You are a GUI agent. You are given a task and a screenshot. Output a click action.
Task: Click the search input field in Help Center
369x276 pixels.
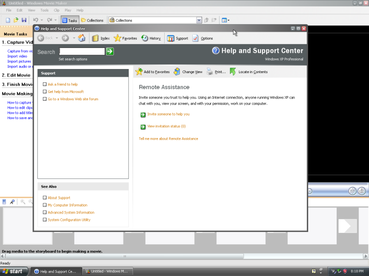tap(83, 51)
